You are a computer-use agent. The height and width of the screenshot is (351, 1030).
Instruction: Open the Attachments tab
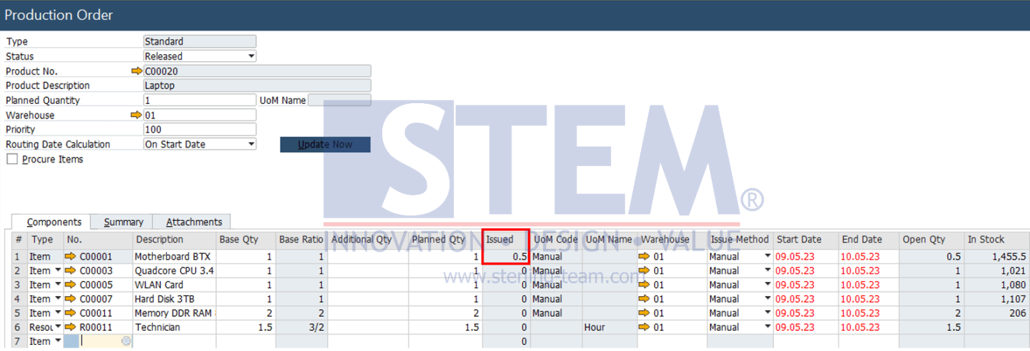194,222
